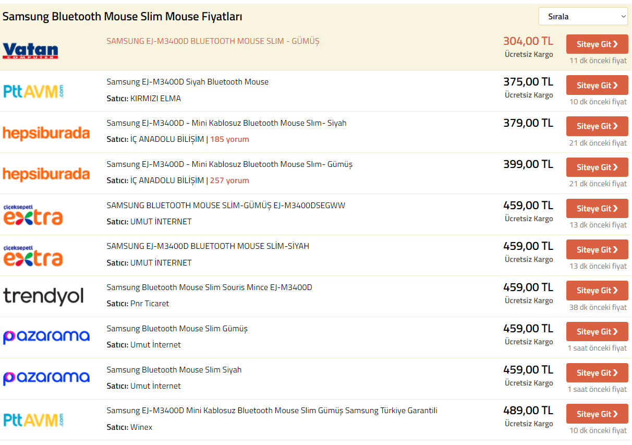
Task: Open the Sırala sort dropdown
Action: (583, 16)
